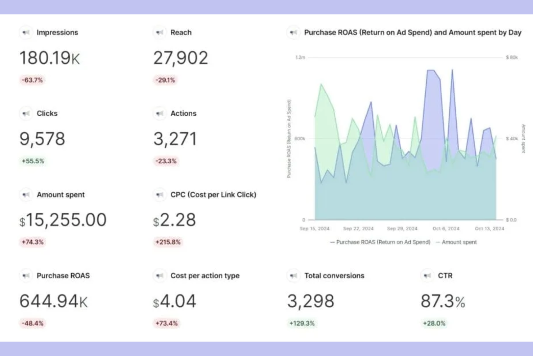The height and width of the screenshot is (356, 533).
Task: Click the 9,578 clicks value
Action: (x=42, y=139)
